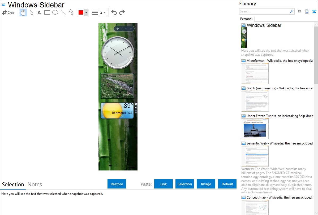
Task: Click the weather gadget drag grip icon
Action: pos(136,111)
